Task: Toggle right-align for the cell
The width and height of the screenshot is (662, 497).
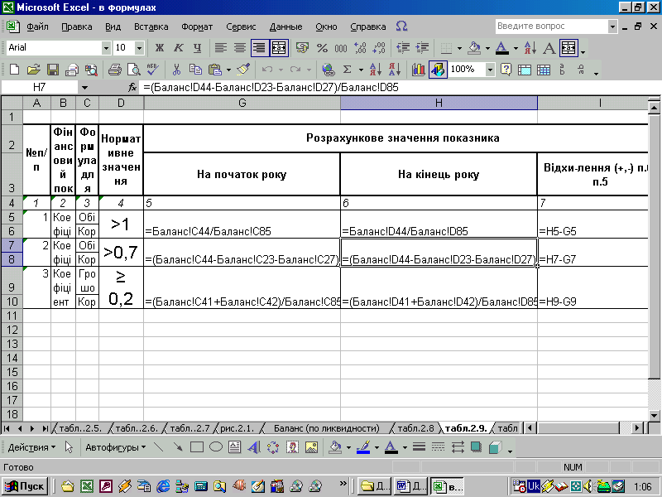Action: (x=259, y=48)
